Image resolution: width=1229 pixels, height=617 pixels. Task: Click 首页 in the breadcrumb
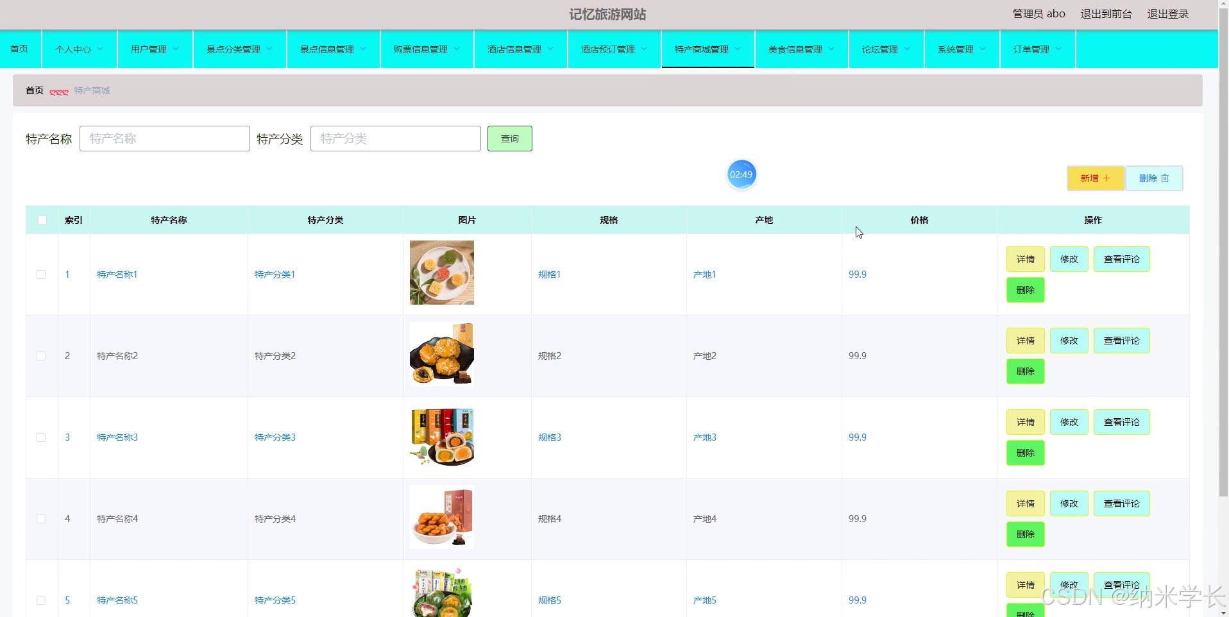pos(35,90)
